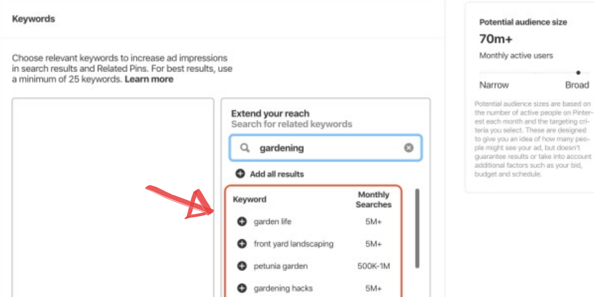Click the keyword results scrollbar

417,228
